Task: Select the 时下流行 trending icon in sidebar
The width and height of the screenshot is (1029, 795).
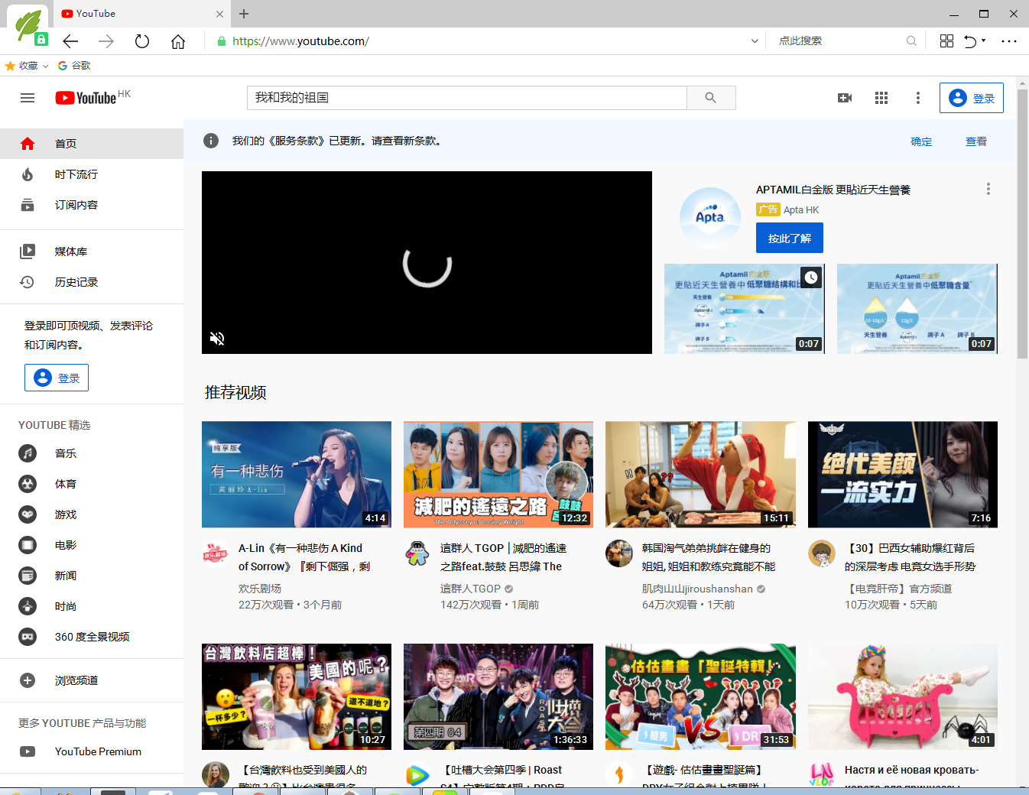Action: 28,174
